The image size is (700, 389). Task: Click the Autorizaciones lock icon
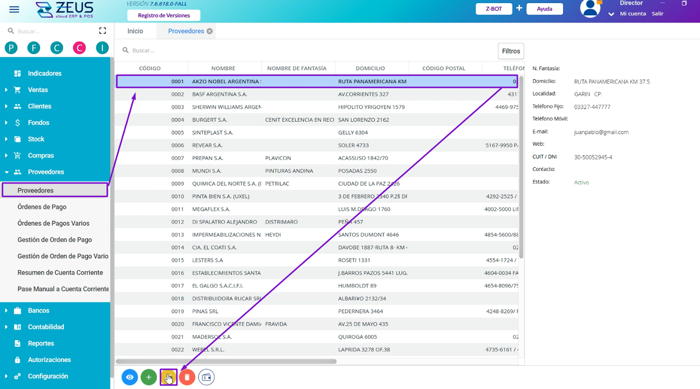click(x=17, y=360)
